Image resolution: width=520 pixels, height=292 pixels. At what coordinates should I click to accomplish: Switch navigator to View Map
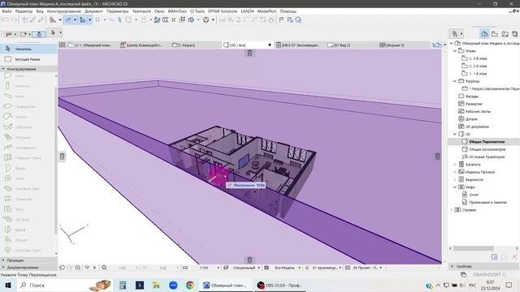(495, 34)
